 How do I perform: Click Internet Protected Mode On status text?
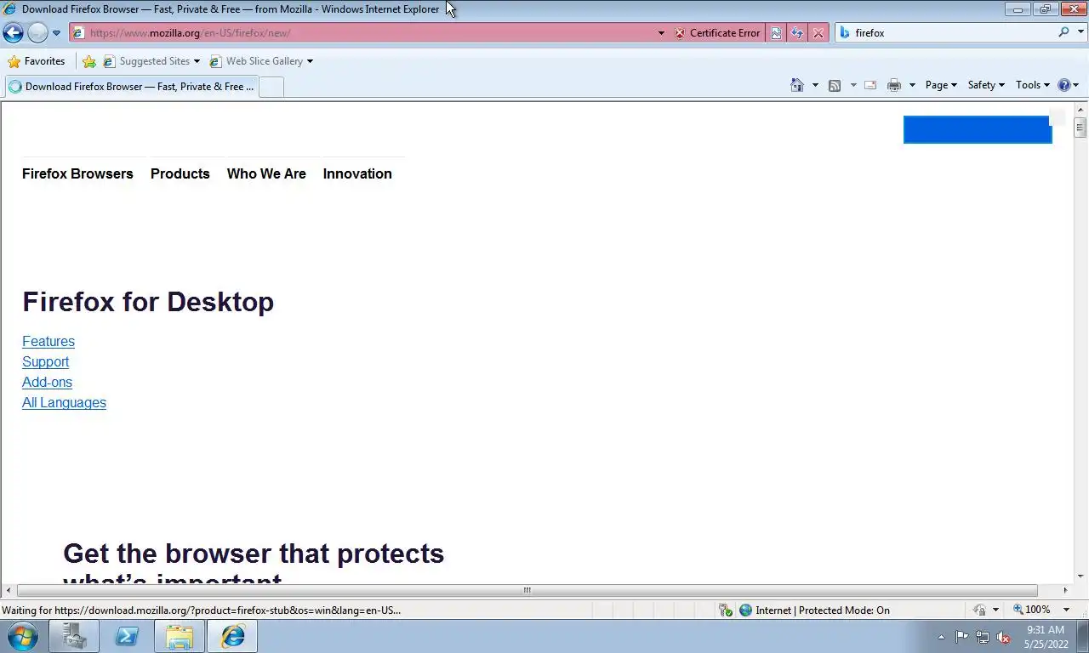pyautogui.click(x=823, y=610)
